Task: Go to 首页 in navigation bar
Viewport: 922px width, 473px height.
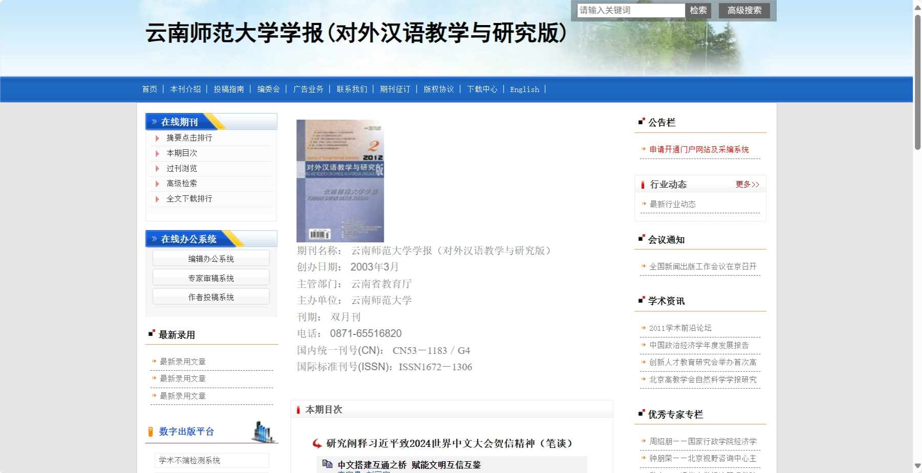Action: point(149,89)
